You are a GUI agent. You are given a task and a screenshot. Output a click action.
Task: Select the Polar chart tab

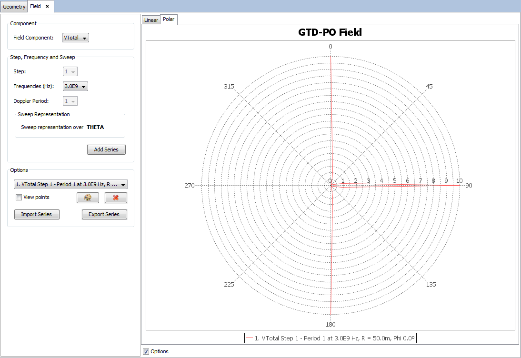coord(169,20)
